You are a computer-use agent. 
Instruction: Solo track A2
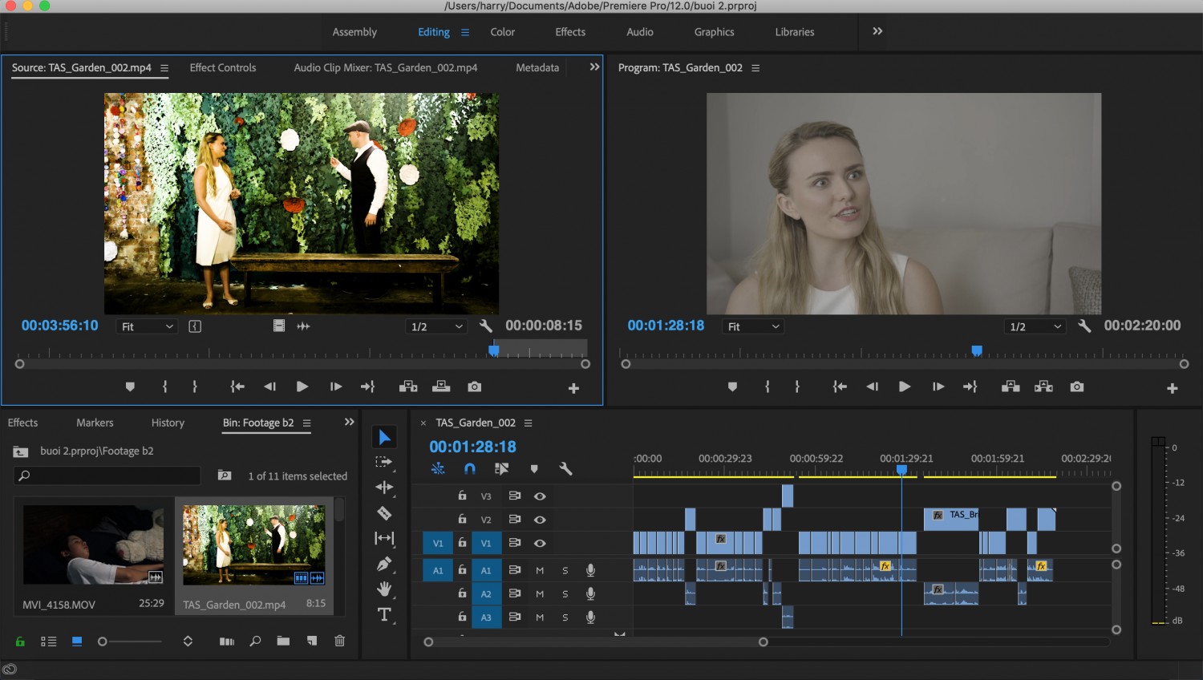coord(565,594)
